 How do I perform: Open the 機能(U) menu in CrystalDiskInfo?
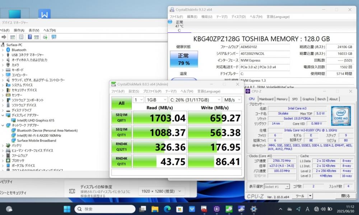coord(206,16)
